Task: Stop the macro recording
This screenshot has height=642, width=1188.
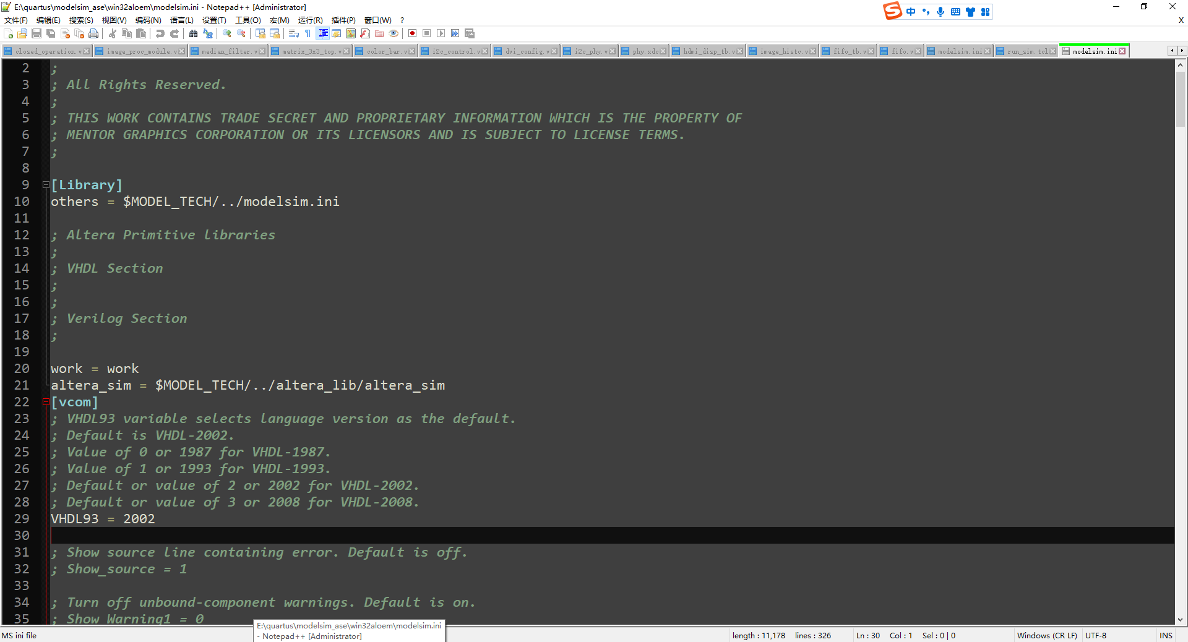Action: (x=426, y=33)
